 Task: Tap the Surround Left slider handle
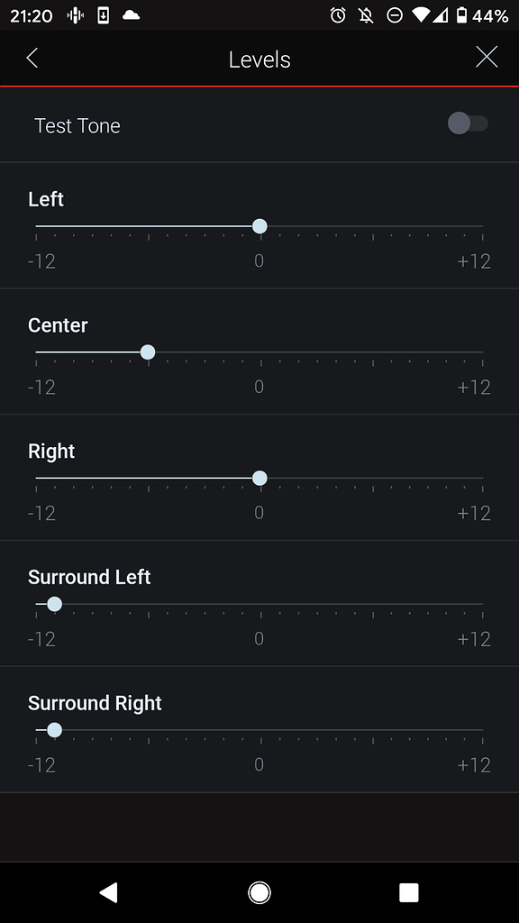coord(54,604)
